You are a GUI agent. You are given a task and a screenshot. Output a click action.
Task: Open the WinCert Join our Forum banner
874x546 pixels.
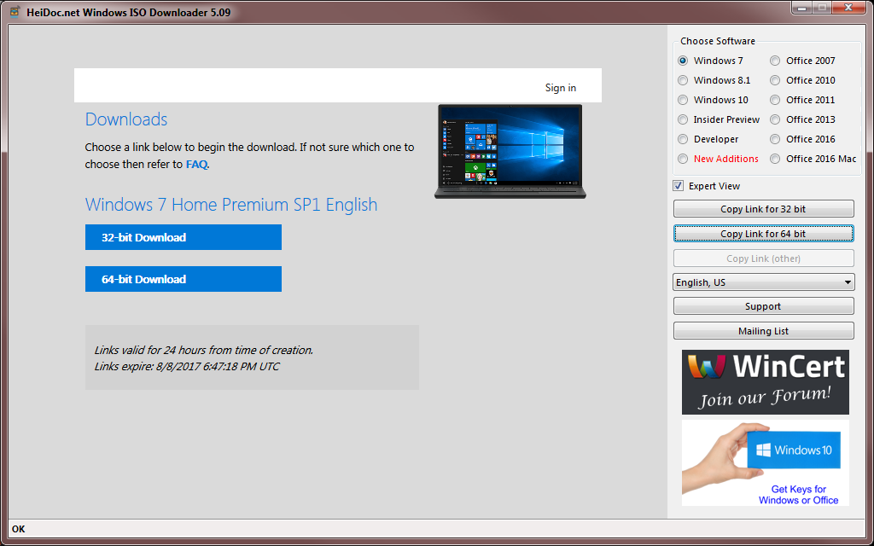pos(766,382)
